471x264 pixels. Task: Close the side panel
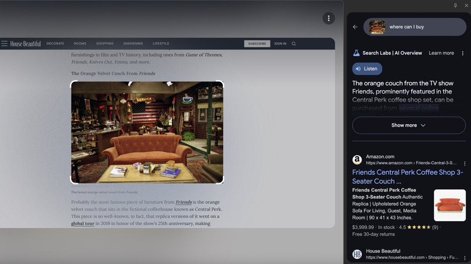point(466,5)
